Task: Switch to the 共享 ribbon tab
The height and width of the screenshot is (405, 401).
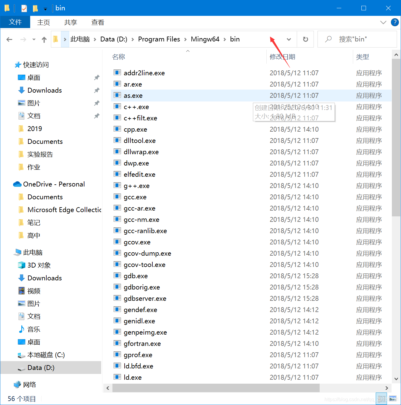Action: pos(71,22)
